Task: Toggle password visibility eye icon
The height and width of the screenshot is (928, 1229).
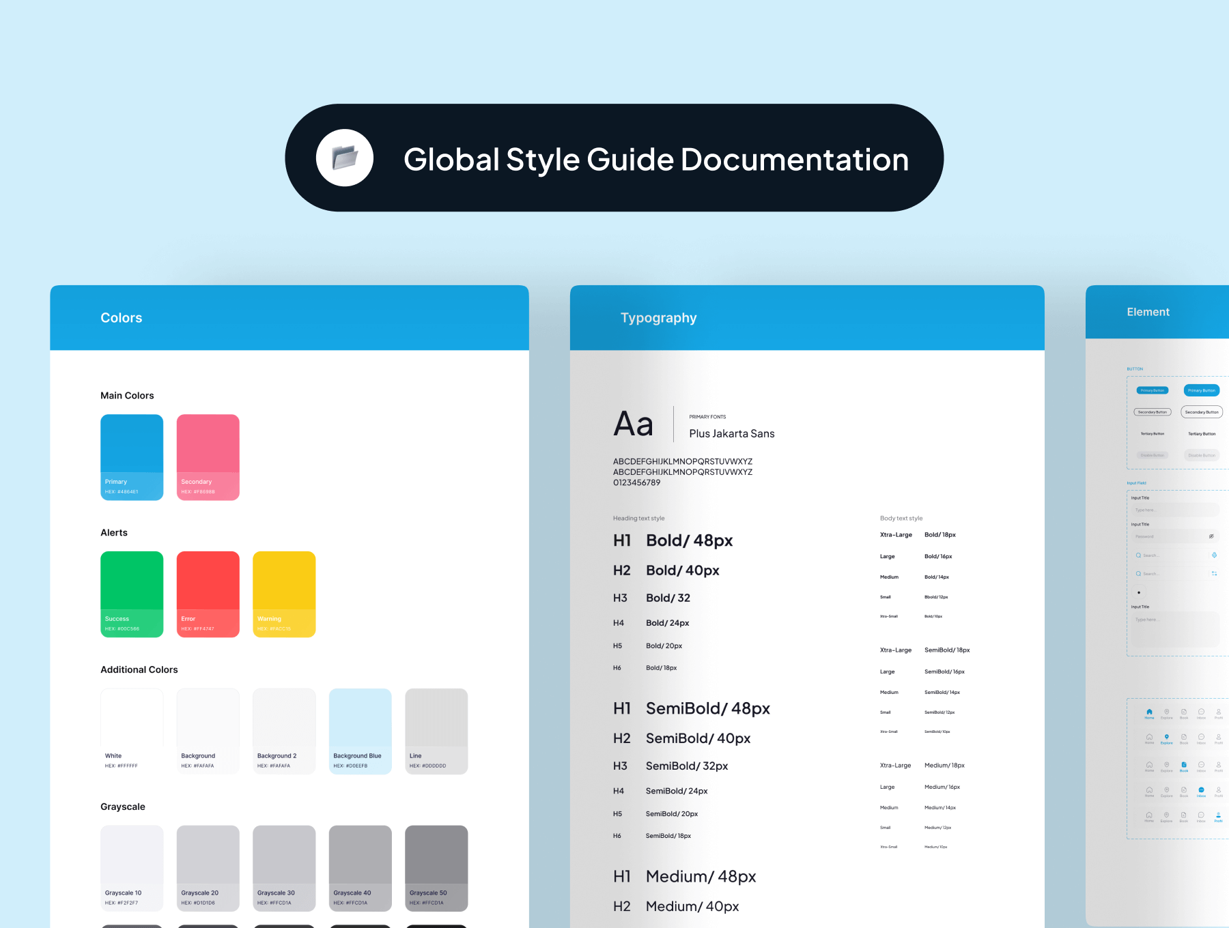Action: point(1211,536)
